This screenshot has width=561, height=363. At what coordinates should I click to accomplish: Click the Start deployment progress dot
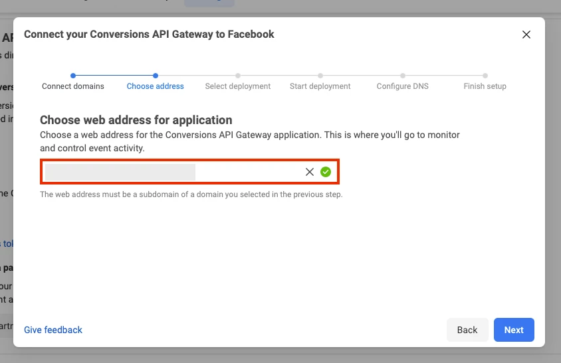[x=320, y=76]
